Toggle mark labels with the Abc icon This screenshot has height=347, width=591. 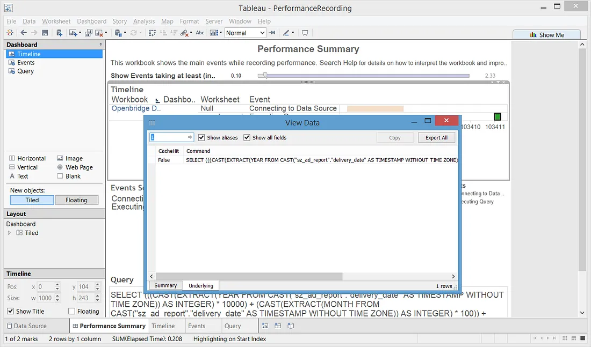(200, 33)
